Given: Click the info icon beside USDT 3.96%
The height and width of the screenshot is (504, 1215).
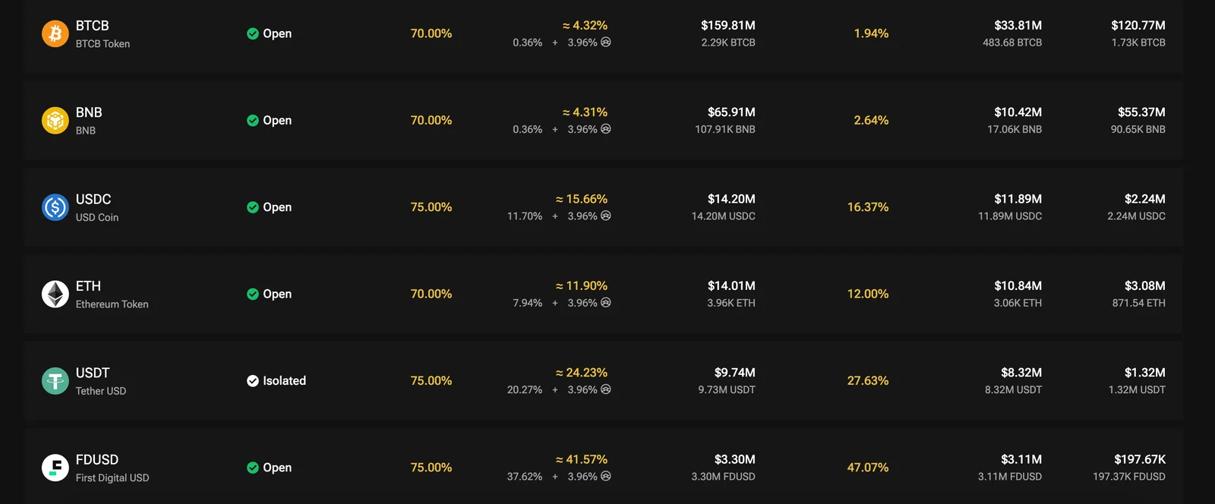Looking at the screenshot, I should pos(606,389).
